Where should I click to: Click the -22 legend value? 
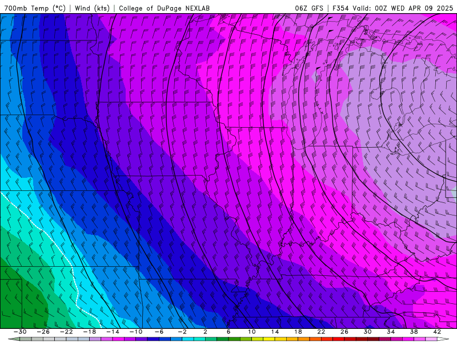pos(66,332)
